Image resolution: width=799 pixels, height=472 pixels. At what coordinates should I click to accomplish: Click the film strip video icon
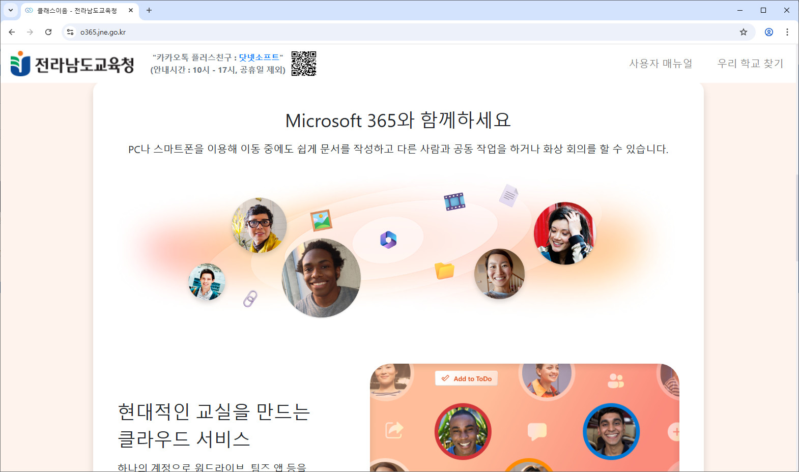pos(454,201)
